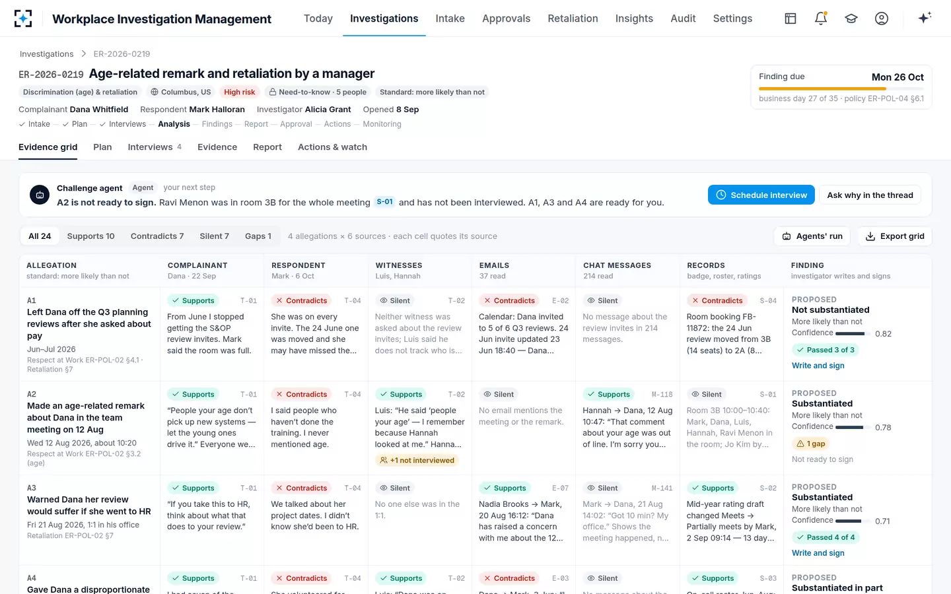951x594 pixels.
Task: Click Write and sign for allegation A1
Action: click(818, 366)
